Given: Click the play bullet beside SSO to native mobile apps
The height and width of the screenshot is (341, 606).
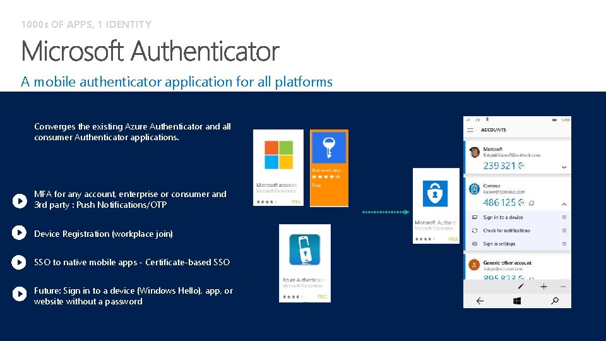Looking at the screenshot, I should [x=20, y=262].
